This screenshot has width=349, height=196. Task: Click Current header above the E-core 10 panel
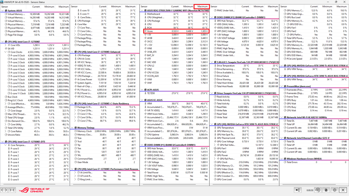point(103,7)
